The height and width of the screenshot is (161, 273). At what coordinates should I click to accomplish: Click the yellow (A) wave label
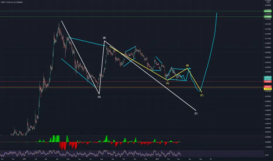tap(168, 83)
